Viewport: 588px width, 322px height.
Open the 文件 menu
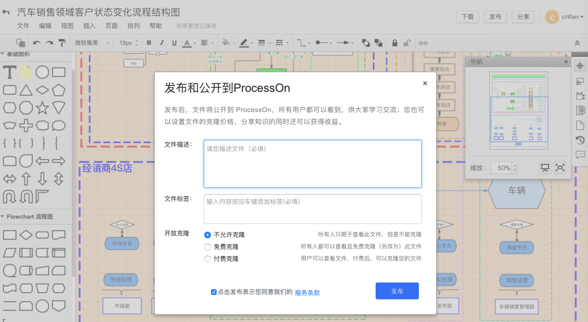coord(23,26)
